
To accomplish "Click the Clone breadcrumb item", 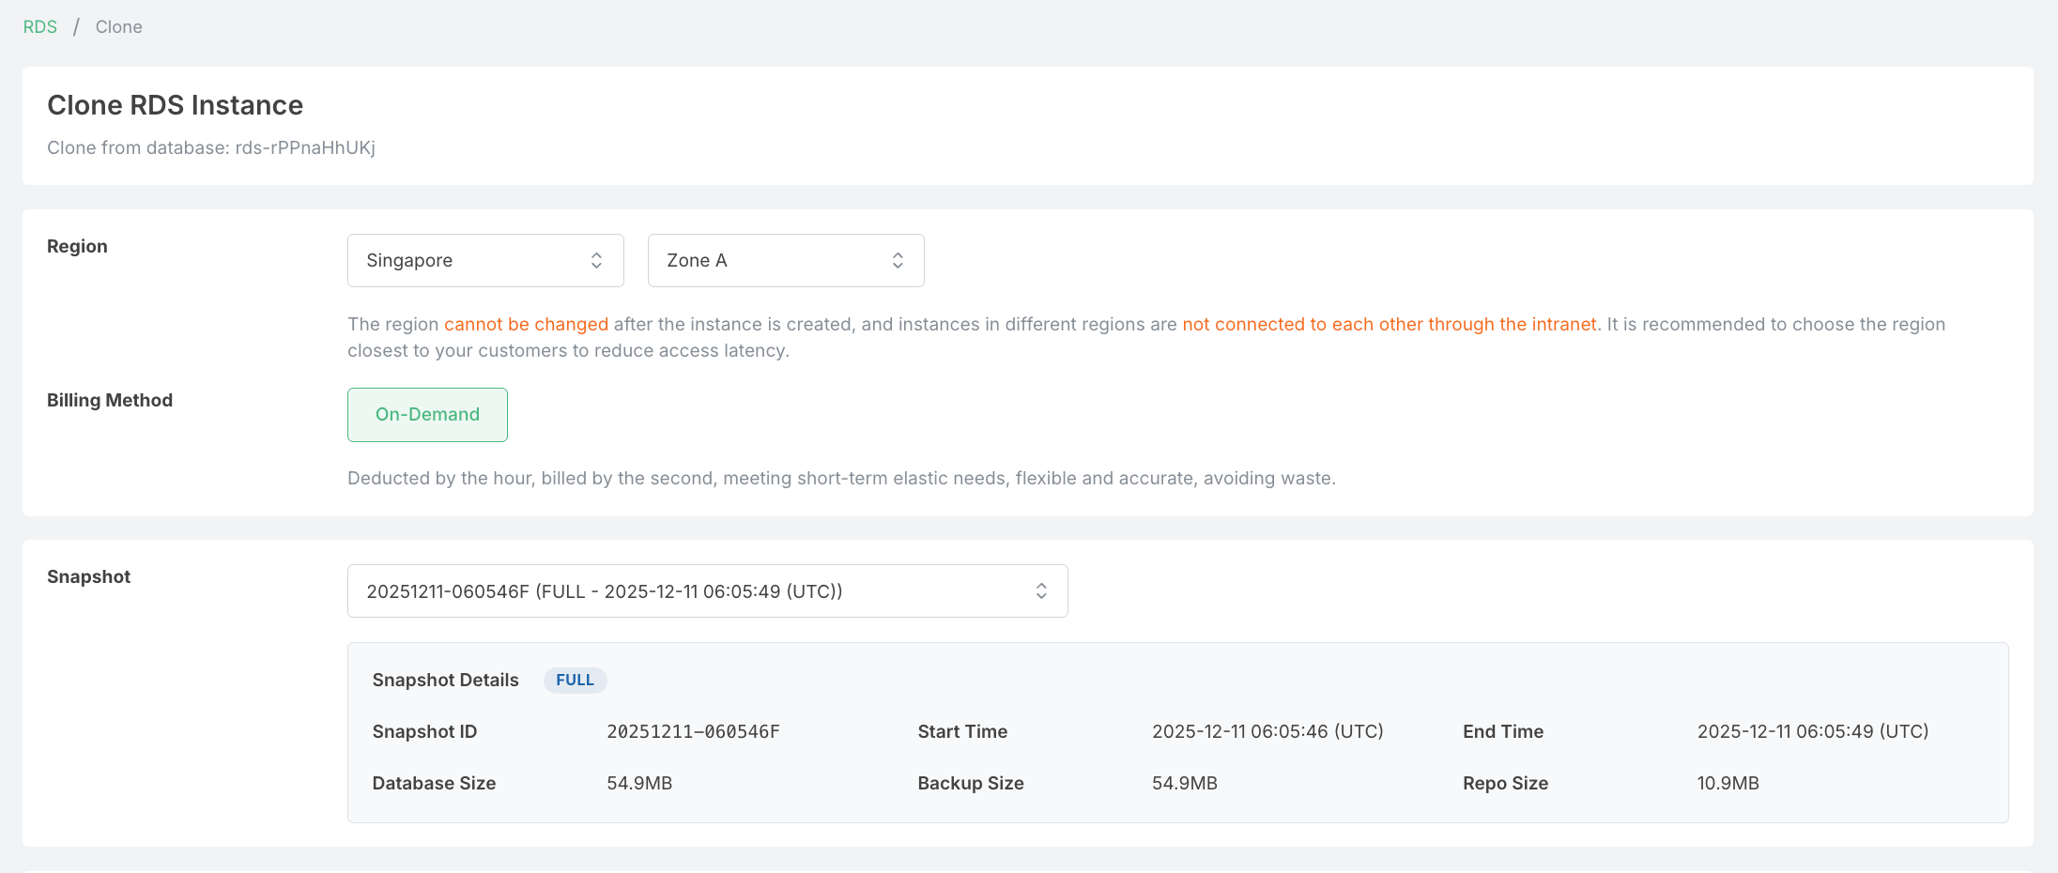I will pos(118,27).
